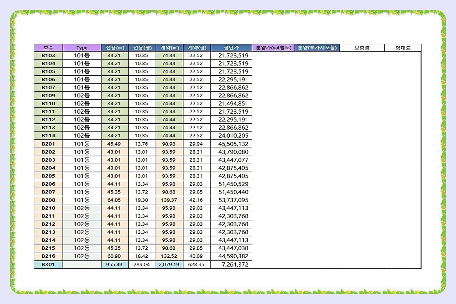456x304 pixels.
Task: Click unit cell B103
Action: point(48,55)
